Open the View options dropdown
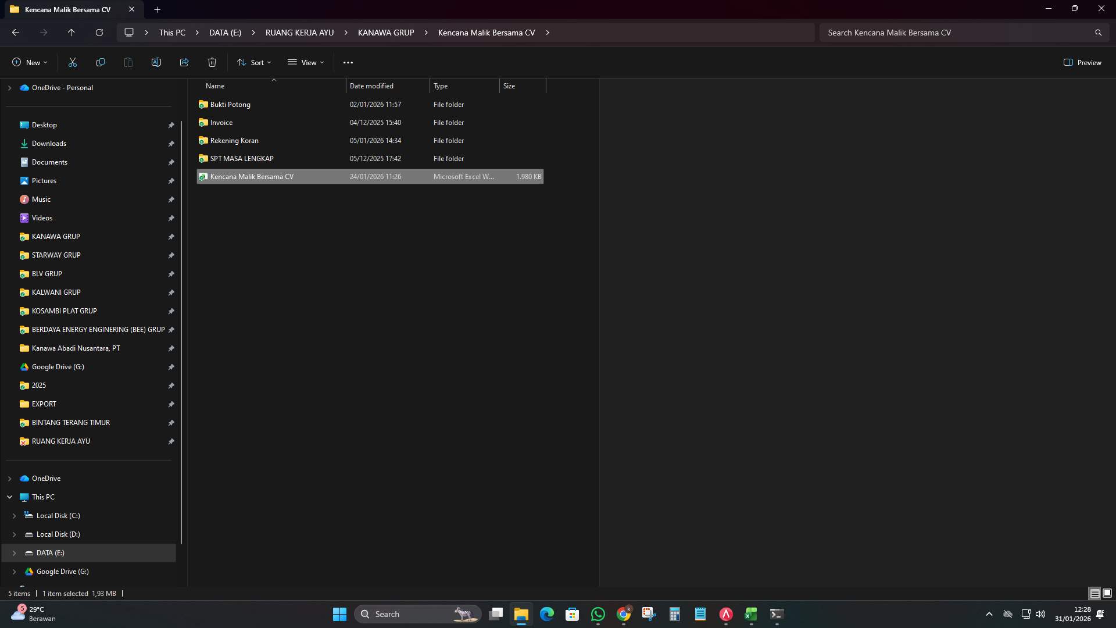This screenshot has width=1116, height=628. [306, 62]
